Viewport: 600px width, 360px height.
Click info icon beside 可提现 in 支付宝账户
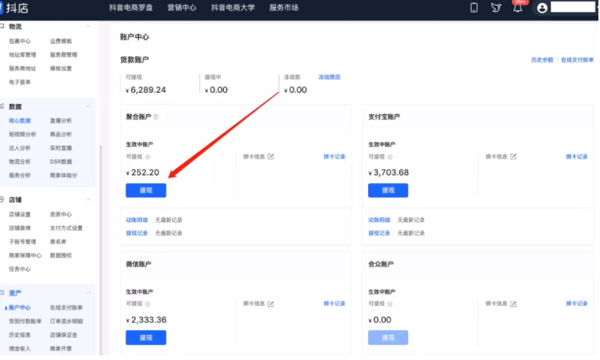tap(390, 157)
